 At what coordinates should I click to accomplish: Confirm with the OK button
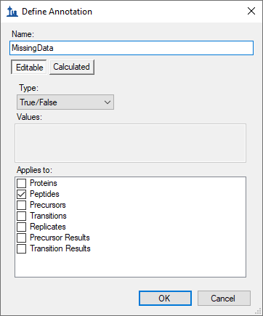click(165, 299)
